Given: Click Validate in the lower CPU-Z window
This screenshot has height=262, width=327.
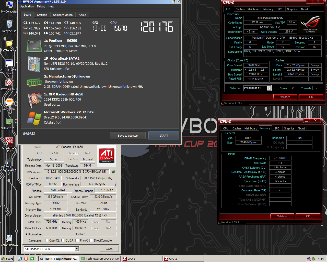Looking at the screenshot, I should 282,216.
